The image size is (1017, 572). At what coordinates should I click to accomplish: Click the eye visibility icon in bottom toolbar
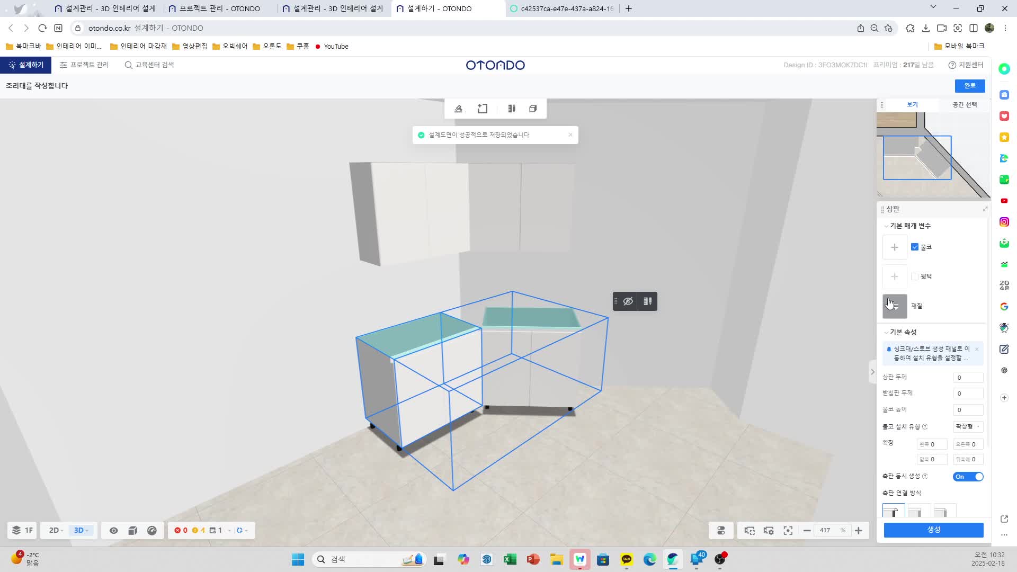(x=113, y=530)
